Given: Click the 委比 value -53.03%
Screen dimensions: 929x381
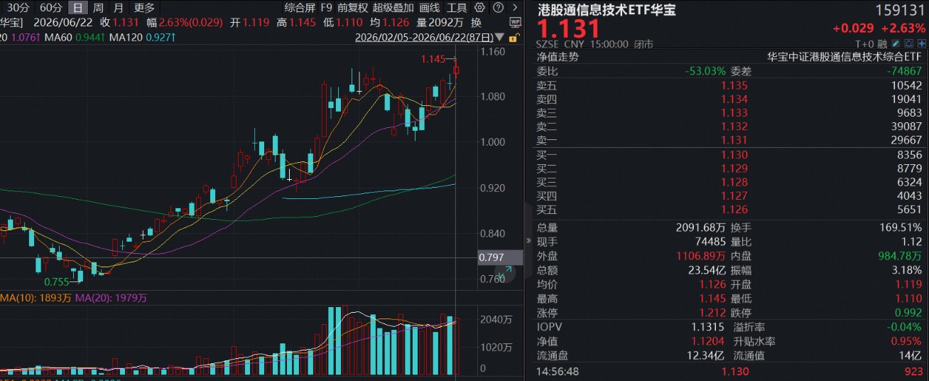Looking at the screenshot, I should click(x=705, y=71).
